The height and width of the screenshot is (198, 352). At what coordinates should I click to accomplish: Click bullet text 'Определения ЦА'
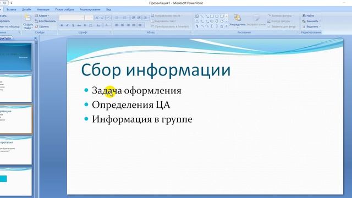[131, 105]
